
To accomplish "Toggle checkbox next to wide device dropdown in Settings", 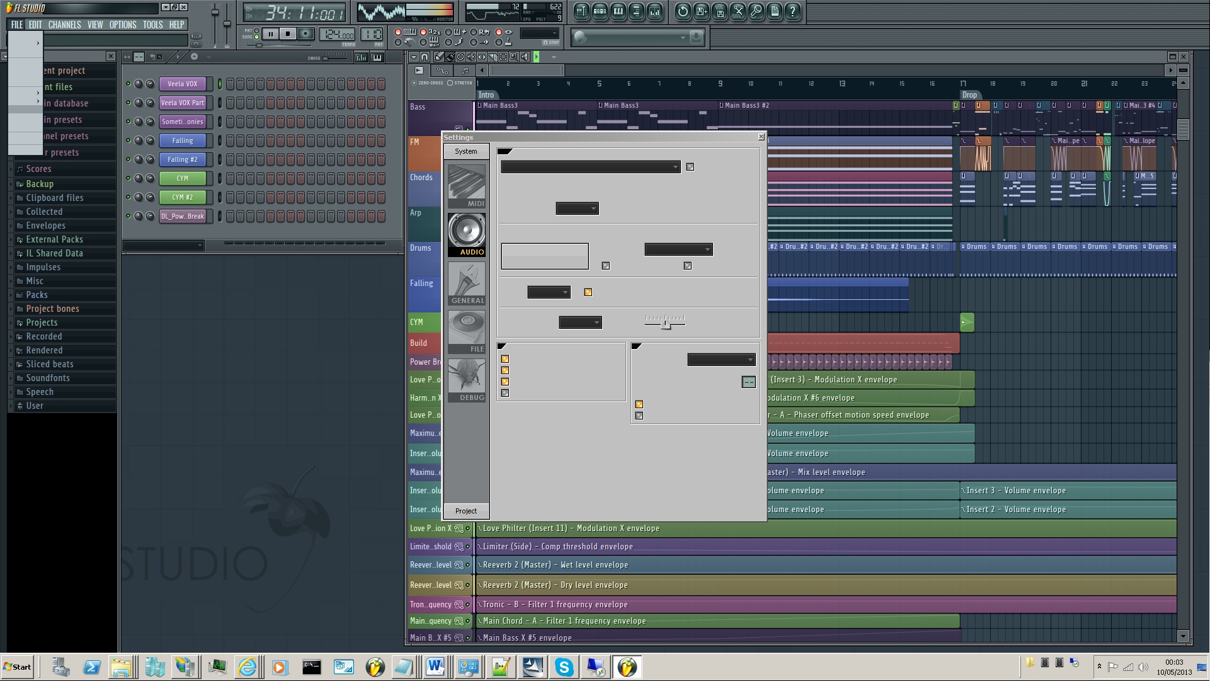I will tap(690, 167).
